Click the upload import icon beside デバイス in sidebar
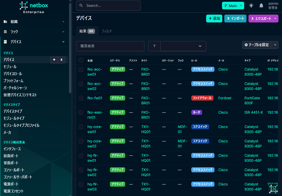 click(x=61, y=60)
